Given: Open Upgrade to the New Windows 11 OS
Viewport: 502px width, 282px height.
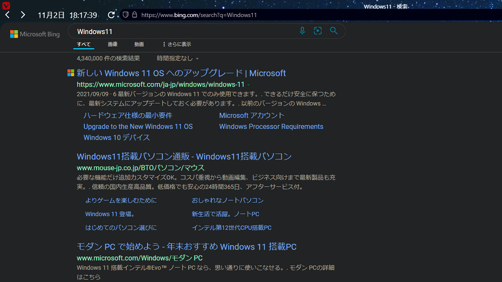Looking at the screenshot, I should tap(138, 127).
